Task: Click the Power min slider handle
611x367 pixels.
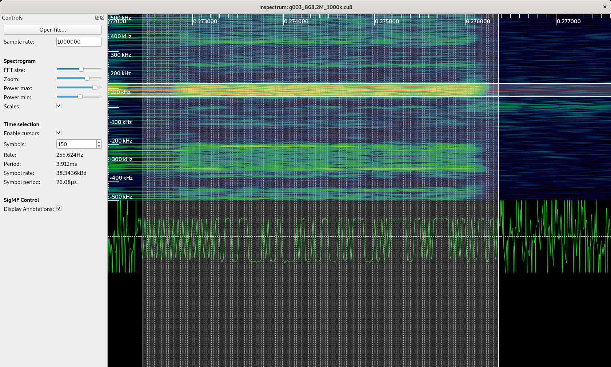Action: coord(80,96)
